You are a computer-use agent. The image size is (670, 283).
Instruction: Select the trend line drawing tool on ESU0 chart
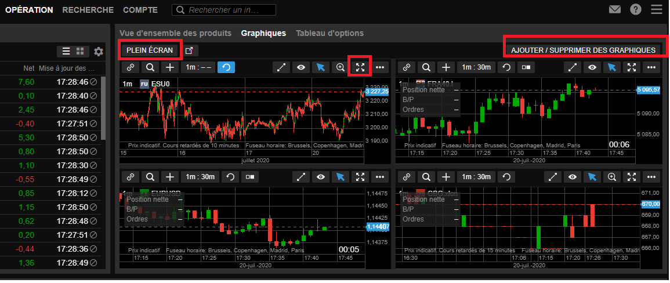tap(281, 67)
